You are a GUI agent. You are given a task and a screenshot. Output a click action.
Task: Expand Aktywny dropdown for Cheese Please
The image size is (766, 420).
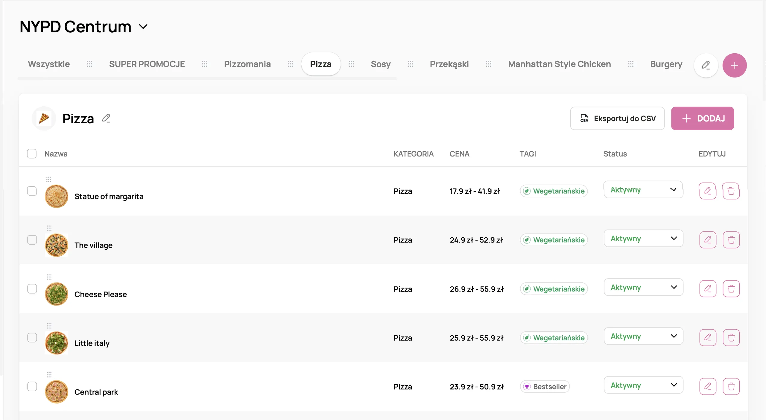(x=643, y=287)
